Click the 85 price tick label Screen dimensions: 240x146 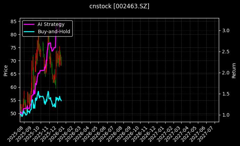(x=13, y=21)
